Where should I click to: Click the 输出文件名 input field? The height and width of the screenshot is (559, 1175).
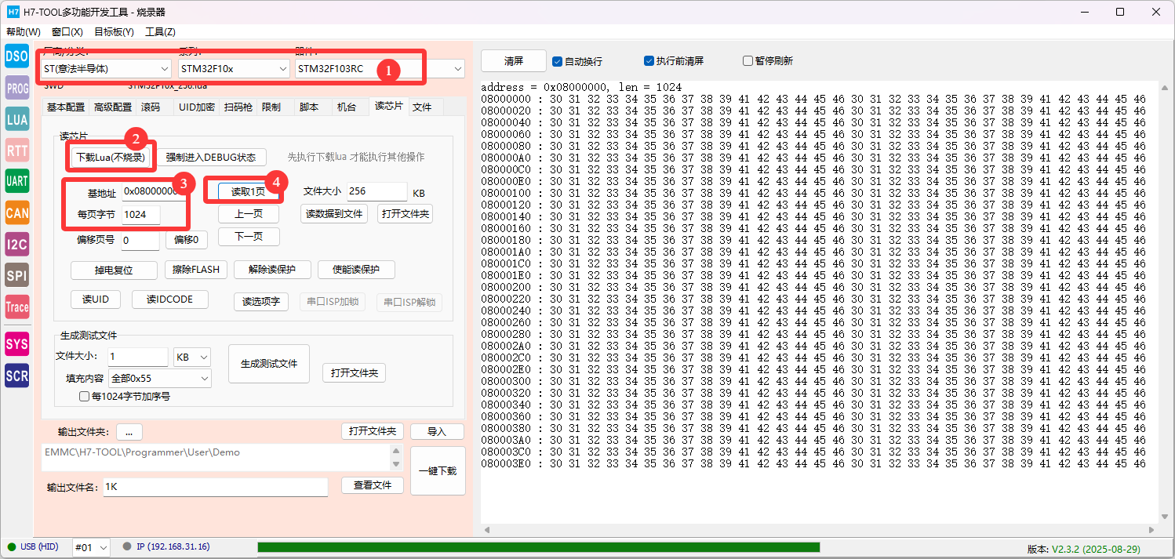(x=215, y=487)
